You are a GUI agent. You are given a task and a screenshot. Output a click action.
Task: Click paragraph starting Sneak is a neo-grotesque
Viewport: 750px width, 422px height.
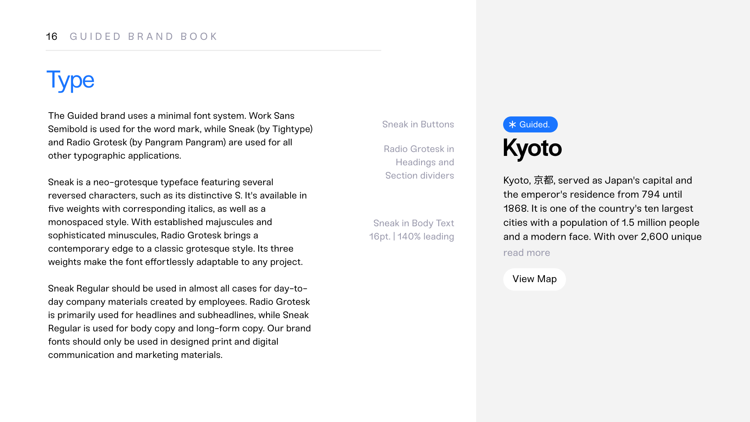(177, 222)
